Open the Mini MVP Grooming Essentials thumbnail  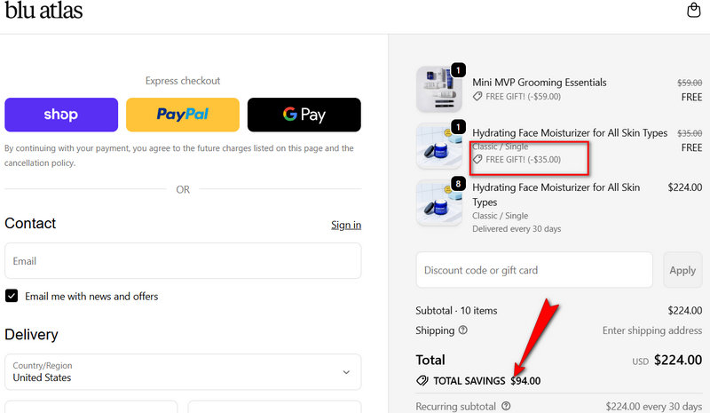point(439,89)
